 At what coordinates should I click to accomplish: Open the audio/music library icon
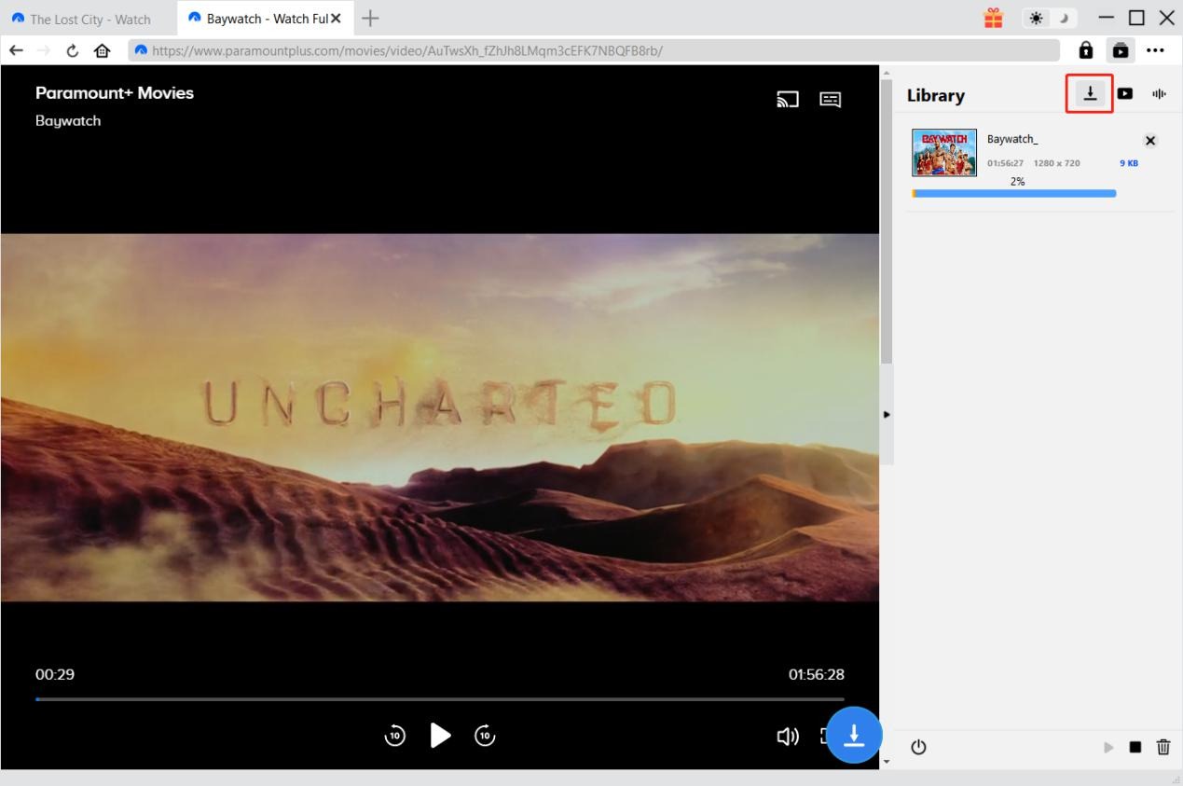click(1159, 93)
